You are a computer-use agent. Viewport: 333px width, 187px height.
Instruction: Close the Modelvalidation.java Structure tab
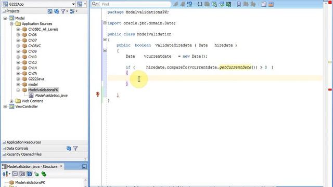pos(61,166)
